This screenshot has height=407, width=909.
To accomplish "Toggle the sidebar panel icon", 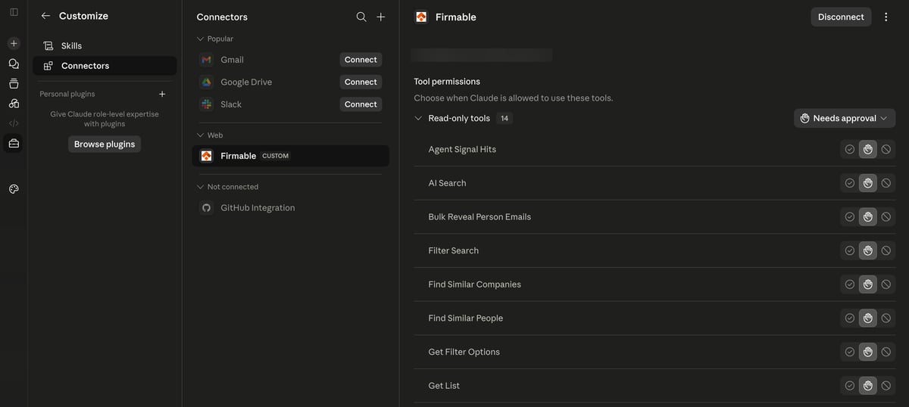I will [14, 12].
